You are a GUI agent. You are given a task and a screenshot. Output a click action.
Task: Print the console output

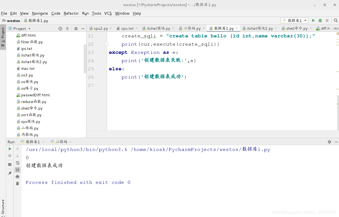coord(17,177)
